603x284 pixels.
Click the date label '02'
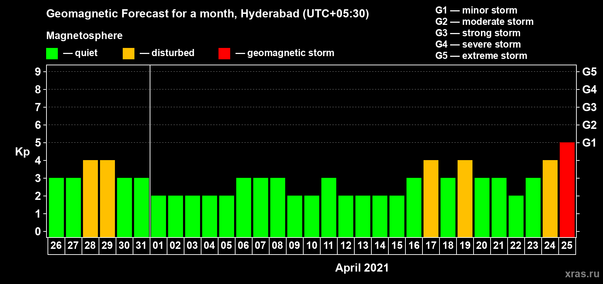(x=175, y=245)
